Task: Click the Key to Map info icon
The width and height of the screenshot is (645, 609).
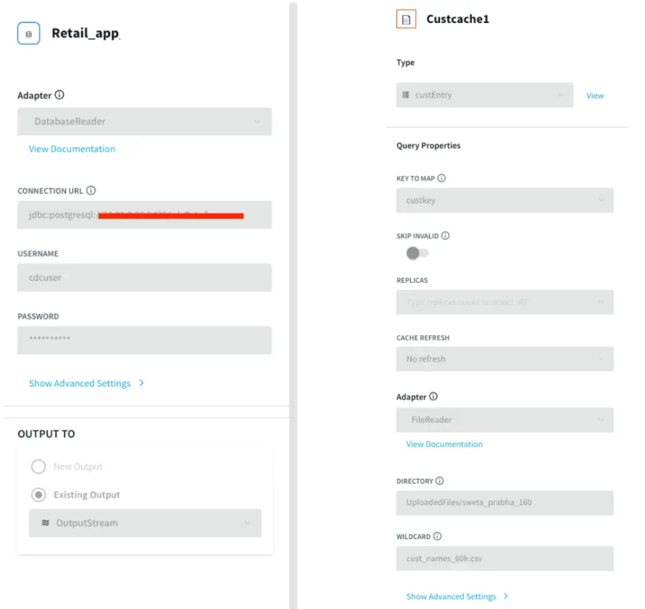Action: pos(441,178)
